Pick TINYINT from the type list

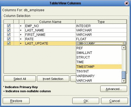click(x=99, y=71)
